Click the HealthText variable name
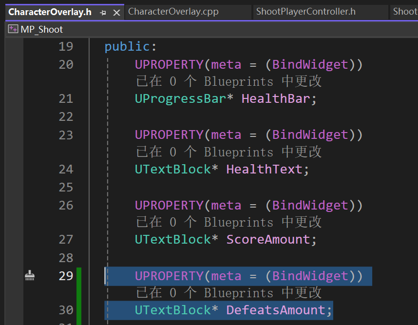Image resolution: width=418 pixels, height=325 pixels. [264, 169]
